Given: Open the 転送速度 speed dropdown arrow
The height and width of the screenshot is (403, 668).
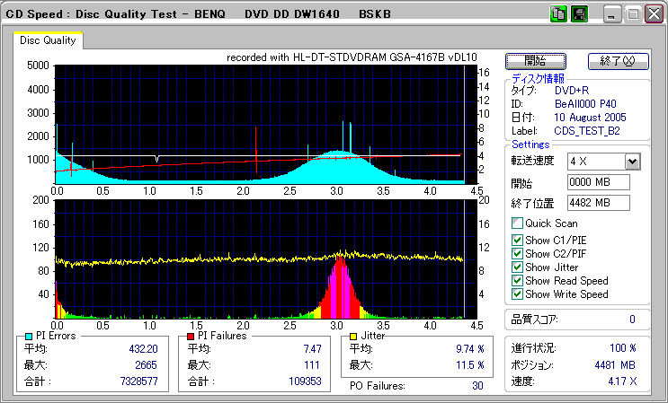Looking at the screenshot, I should tap(631, 161).
